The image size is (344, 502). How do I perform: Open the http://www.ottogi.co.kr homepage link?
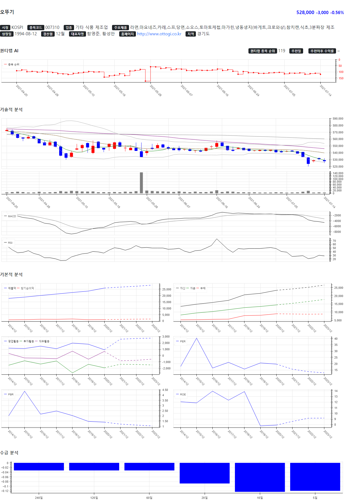point(159,34)
